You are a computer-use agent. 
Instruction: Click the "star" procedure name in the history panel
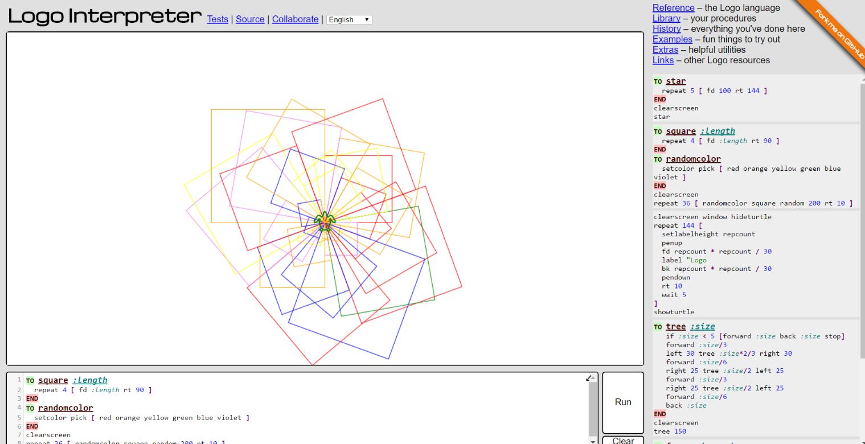(x=675, y=81)
